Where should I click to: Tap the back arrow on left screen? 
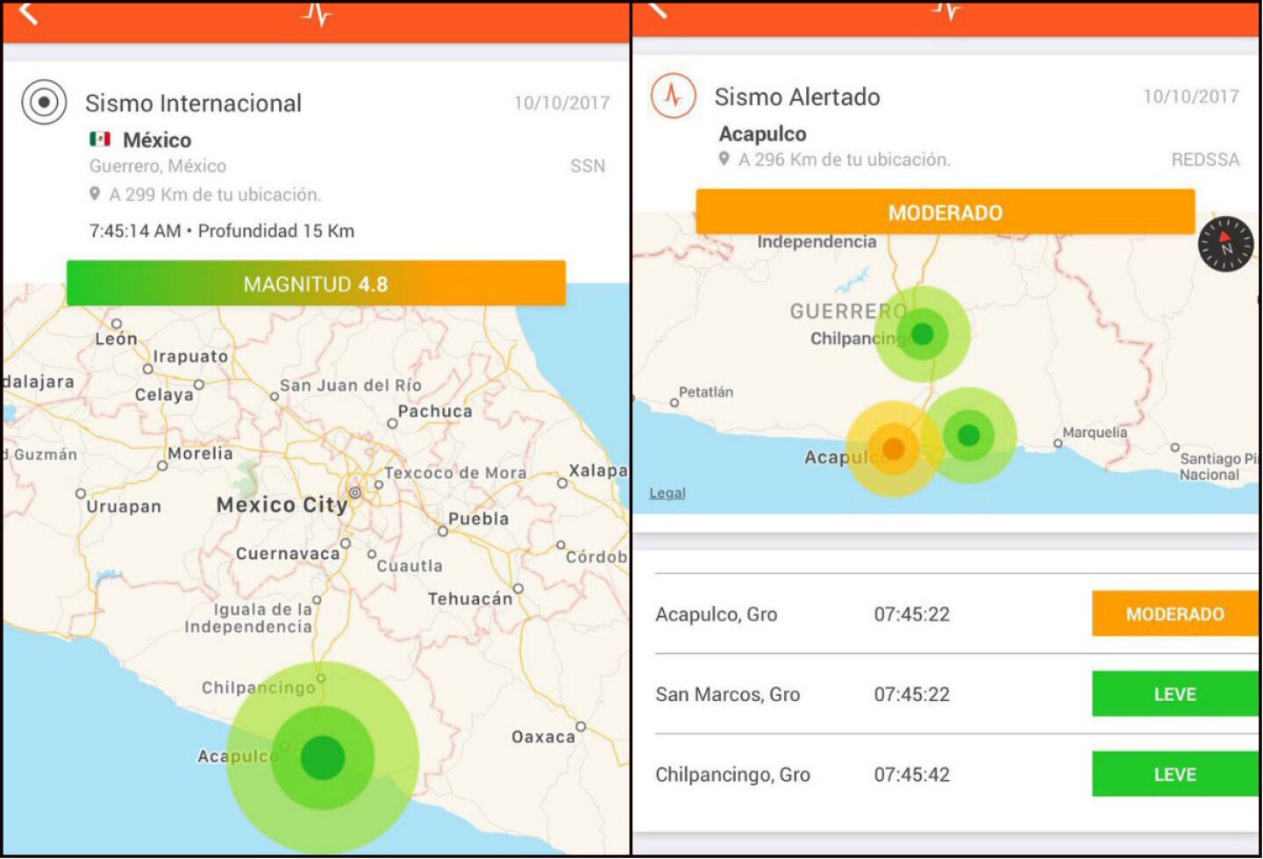tap(28, 13)
